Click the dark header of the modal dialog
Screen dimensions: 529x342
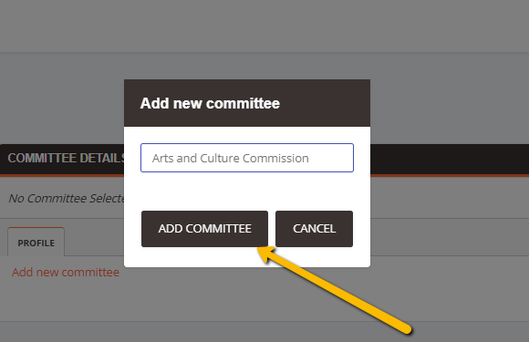coord(247,103)
